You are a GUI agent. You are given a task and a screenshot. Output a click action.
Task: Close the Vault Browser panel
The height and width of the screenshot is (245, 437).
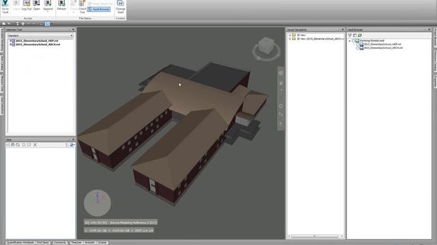coord(429,29)
